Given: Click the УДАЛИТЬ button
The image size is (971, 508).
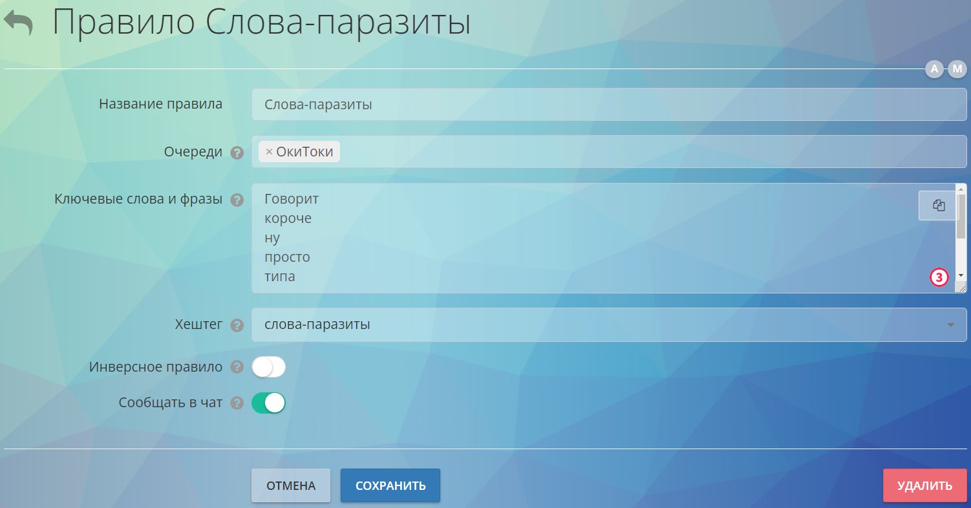Looking at the screenshot, I should click(924, 485).
